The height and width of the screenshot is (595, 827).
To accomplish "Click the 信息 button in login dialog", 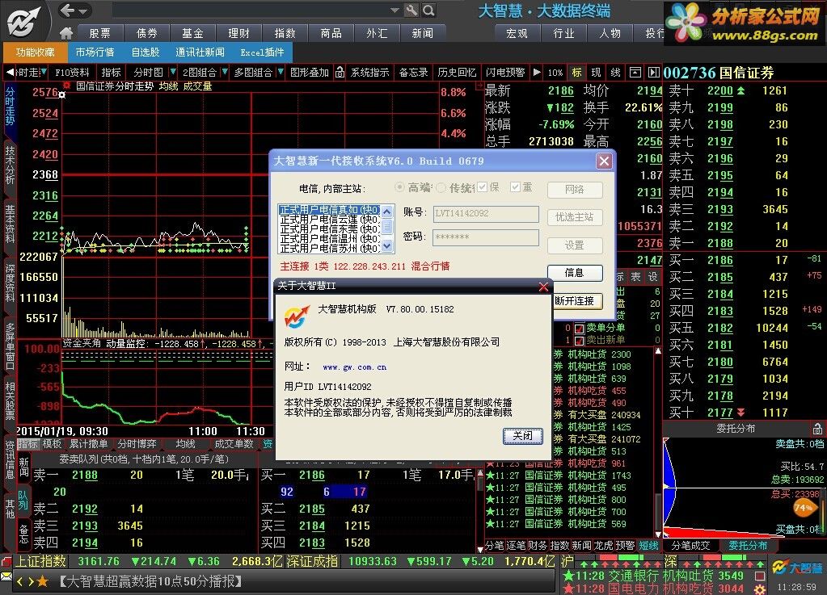I will pyautogui.click(x=574, y=273).
